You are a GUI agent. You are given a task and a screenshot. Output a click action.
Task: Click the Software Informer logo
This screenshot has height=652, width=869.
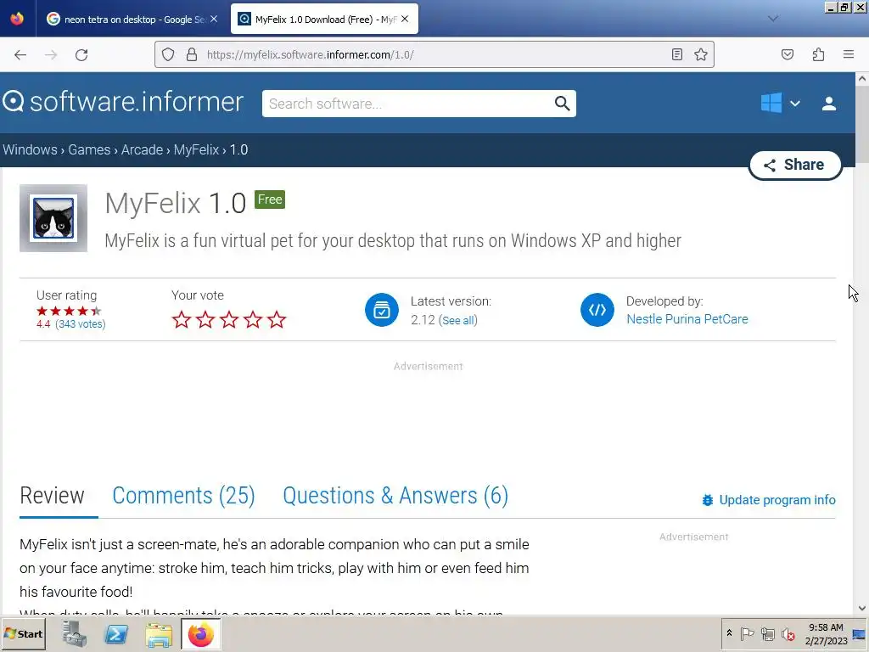(x=123, y=102)
